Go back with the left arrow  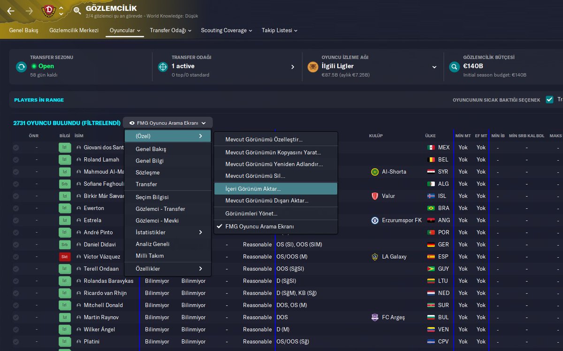point(10,11)
